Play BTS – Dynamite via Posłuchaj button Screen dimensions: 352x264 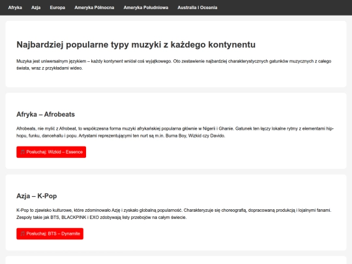50,234
